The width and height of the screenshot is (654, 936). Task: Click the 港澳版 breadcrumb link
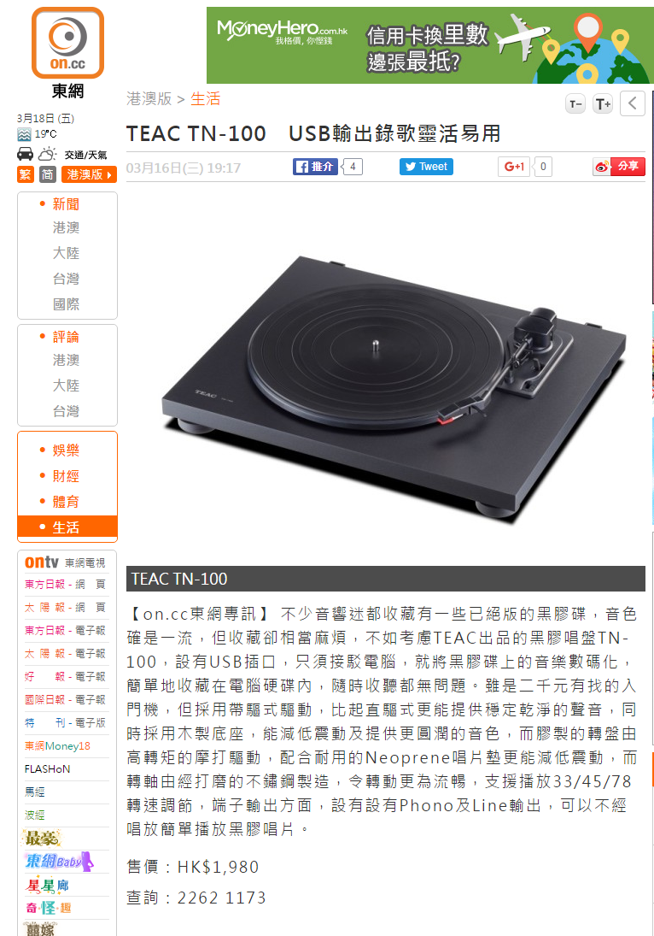(x=149, y=98)
